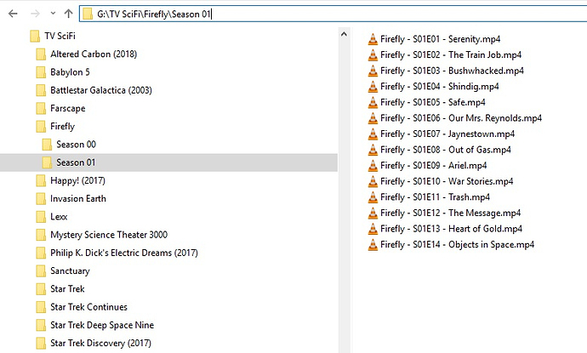The image size is (587, 353).
Task: Click VLC icon of War Stories
Action: [373, 181]
